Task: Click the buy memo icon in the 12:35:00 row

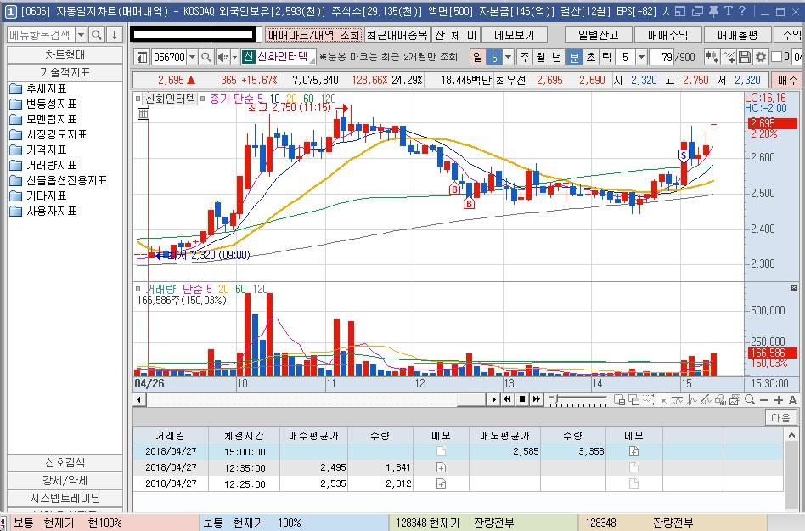Action: tap(441, 467)
